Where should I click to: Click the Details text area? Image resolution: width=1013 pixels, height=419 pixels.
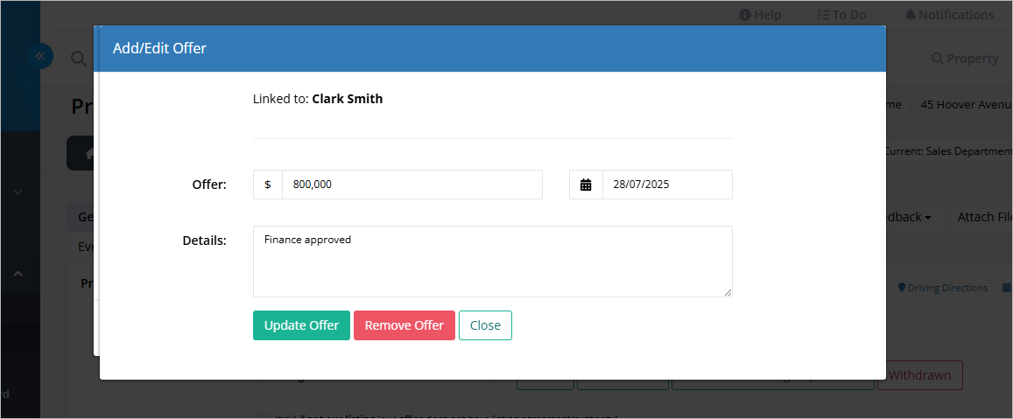(x=493, y=262)
